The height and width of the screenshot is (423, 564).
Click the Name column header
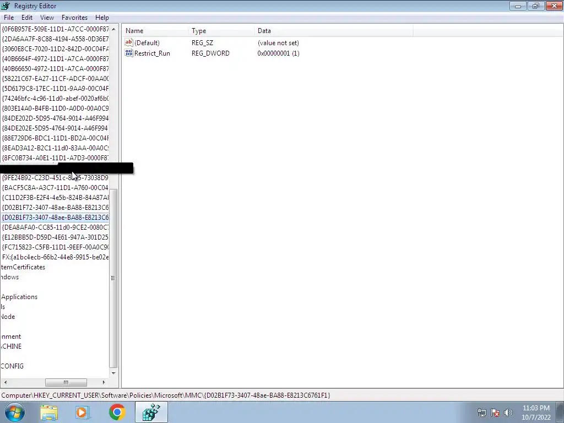coord(155,31)
